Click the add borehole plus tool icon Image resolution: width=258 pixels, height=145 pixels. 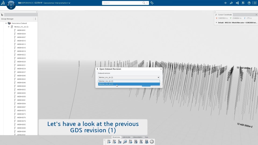click(131, 142)
